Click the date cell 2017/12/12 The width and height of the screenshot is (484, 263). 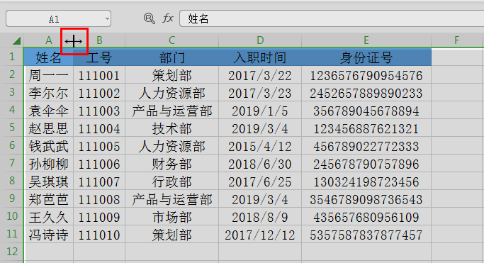click(260, 235)
